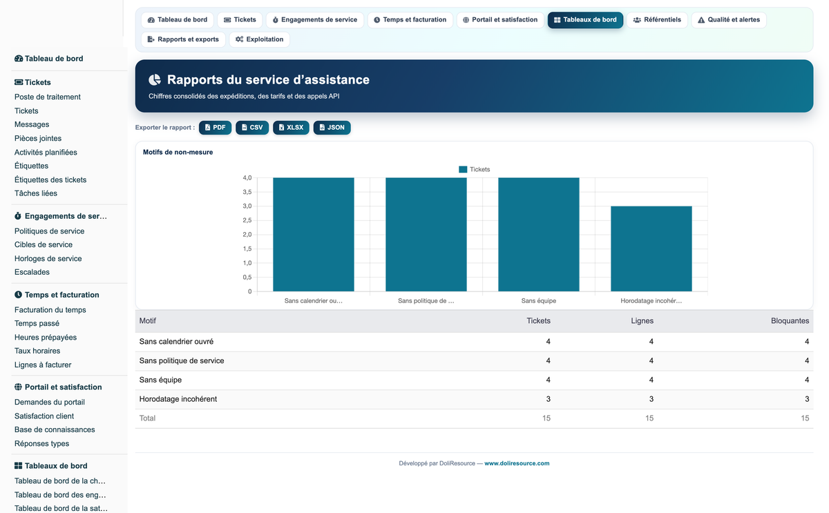Image resolution: width=829 pixels, height=513 pixels.
Task: Click the sidebar ticket icon next to Tickets
Action: [x=19, y=82]
